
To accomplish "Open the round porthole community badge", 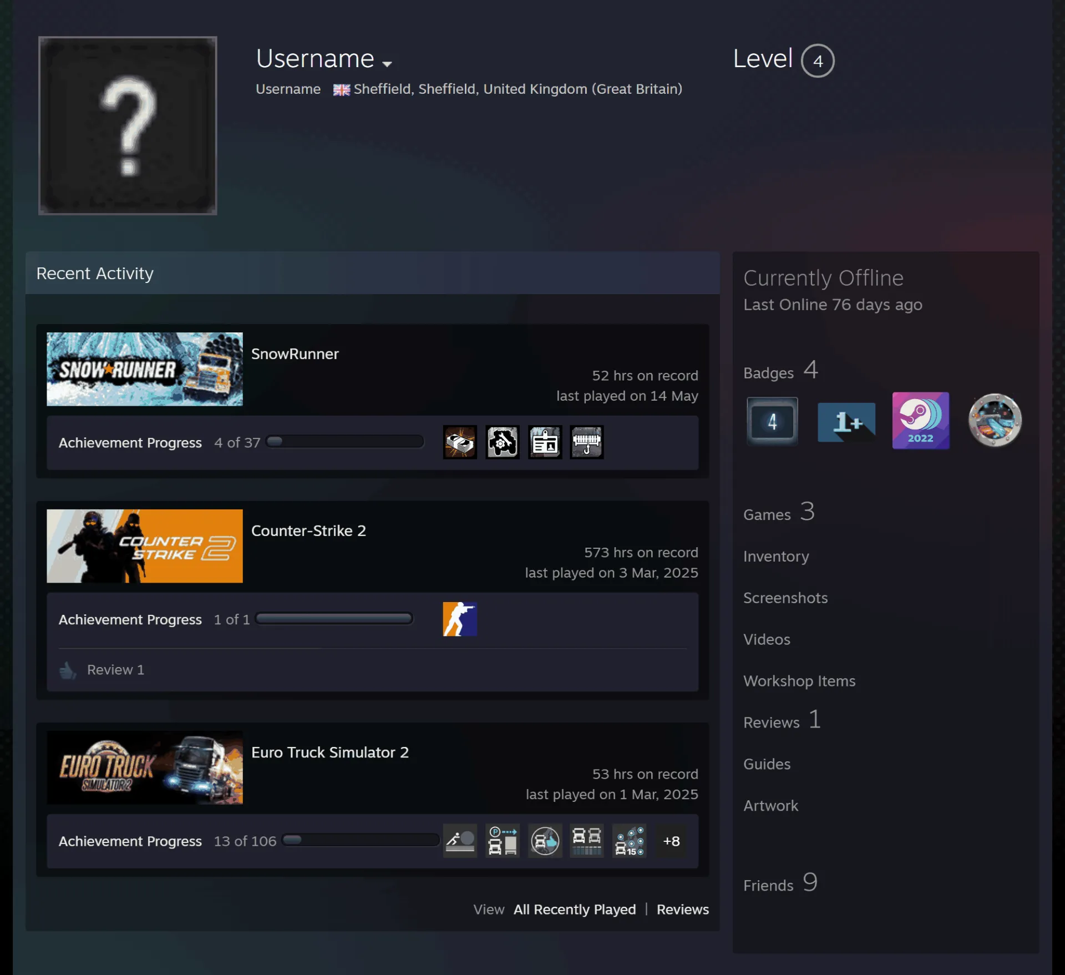I will coord(995,420).
